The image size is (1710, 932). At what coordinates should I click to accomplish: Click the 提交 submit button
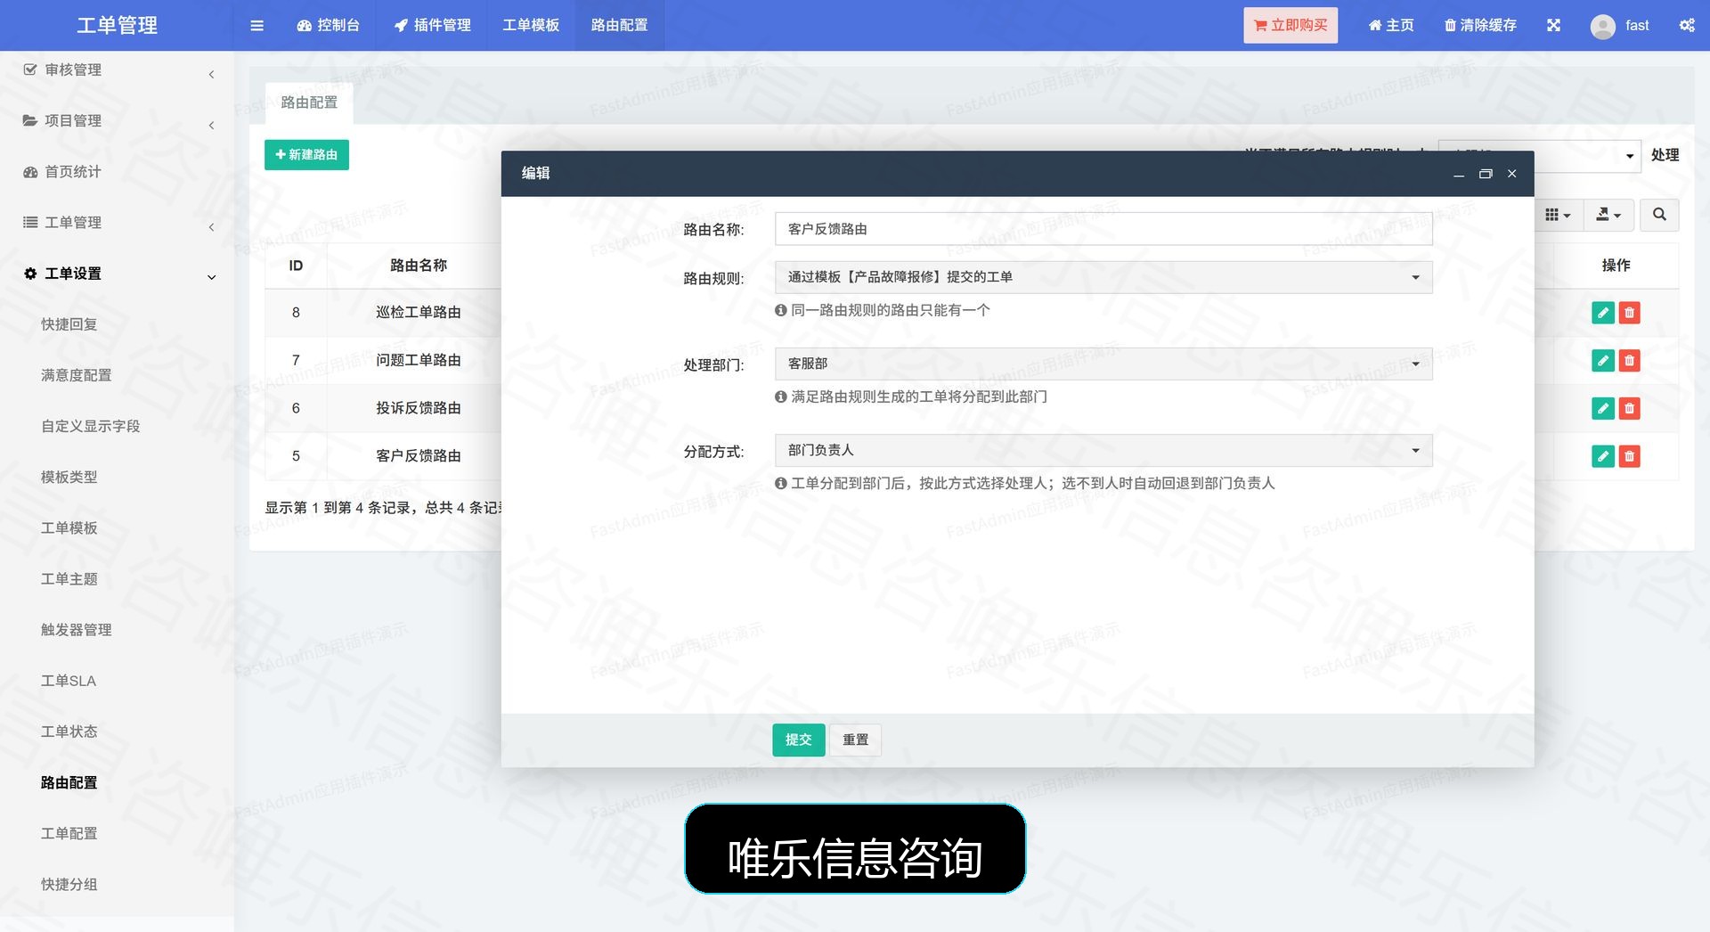798,740
